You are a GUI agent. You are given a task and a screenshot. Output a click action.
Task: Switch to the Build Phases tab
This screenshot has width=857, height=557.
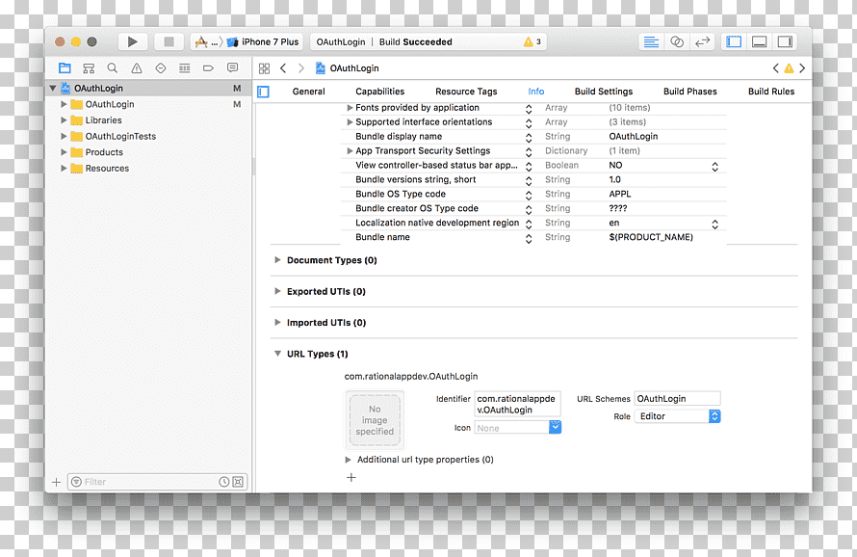[x=689, y=92]
